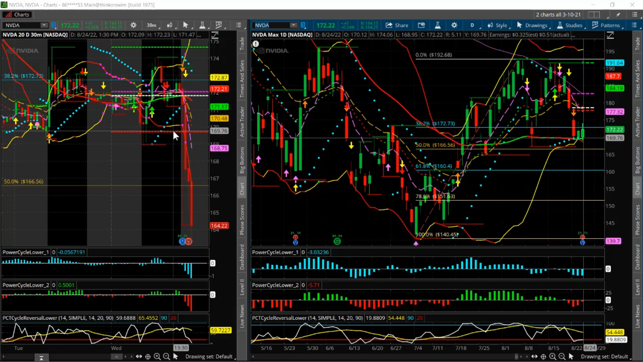Click horizontal expand arrows under left chart
The height and width of the screenshot is (362, 643).
point(139,357)
